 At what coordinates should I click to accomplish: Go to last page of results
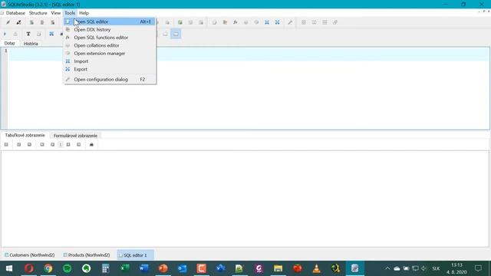78,145
